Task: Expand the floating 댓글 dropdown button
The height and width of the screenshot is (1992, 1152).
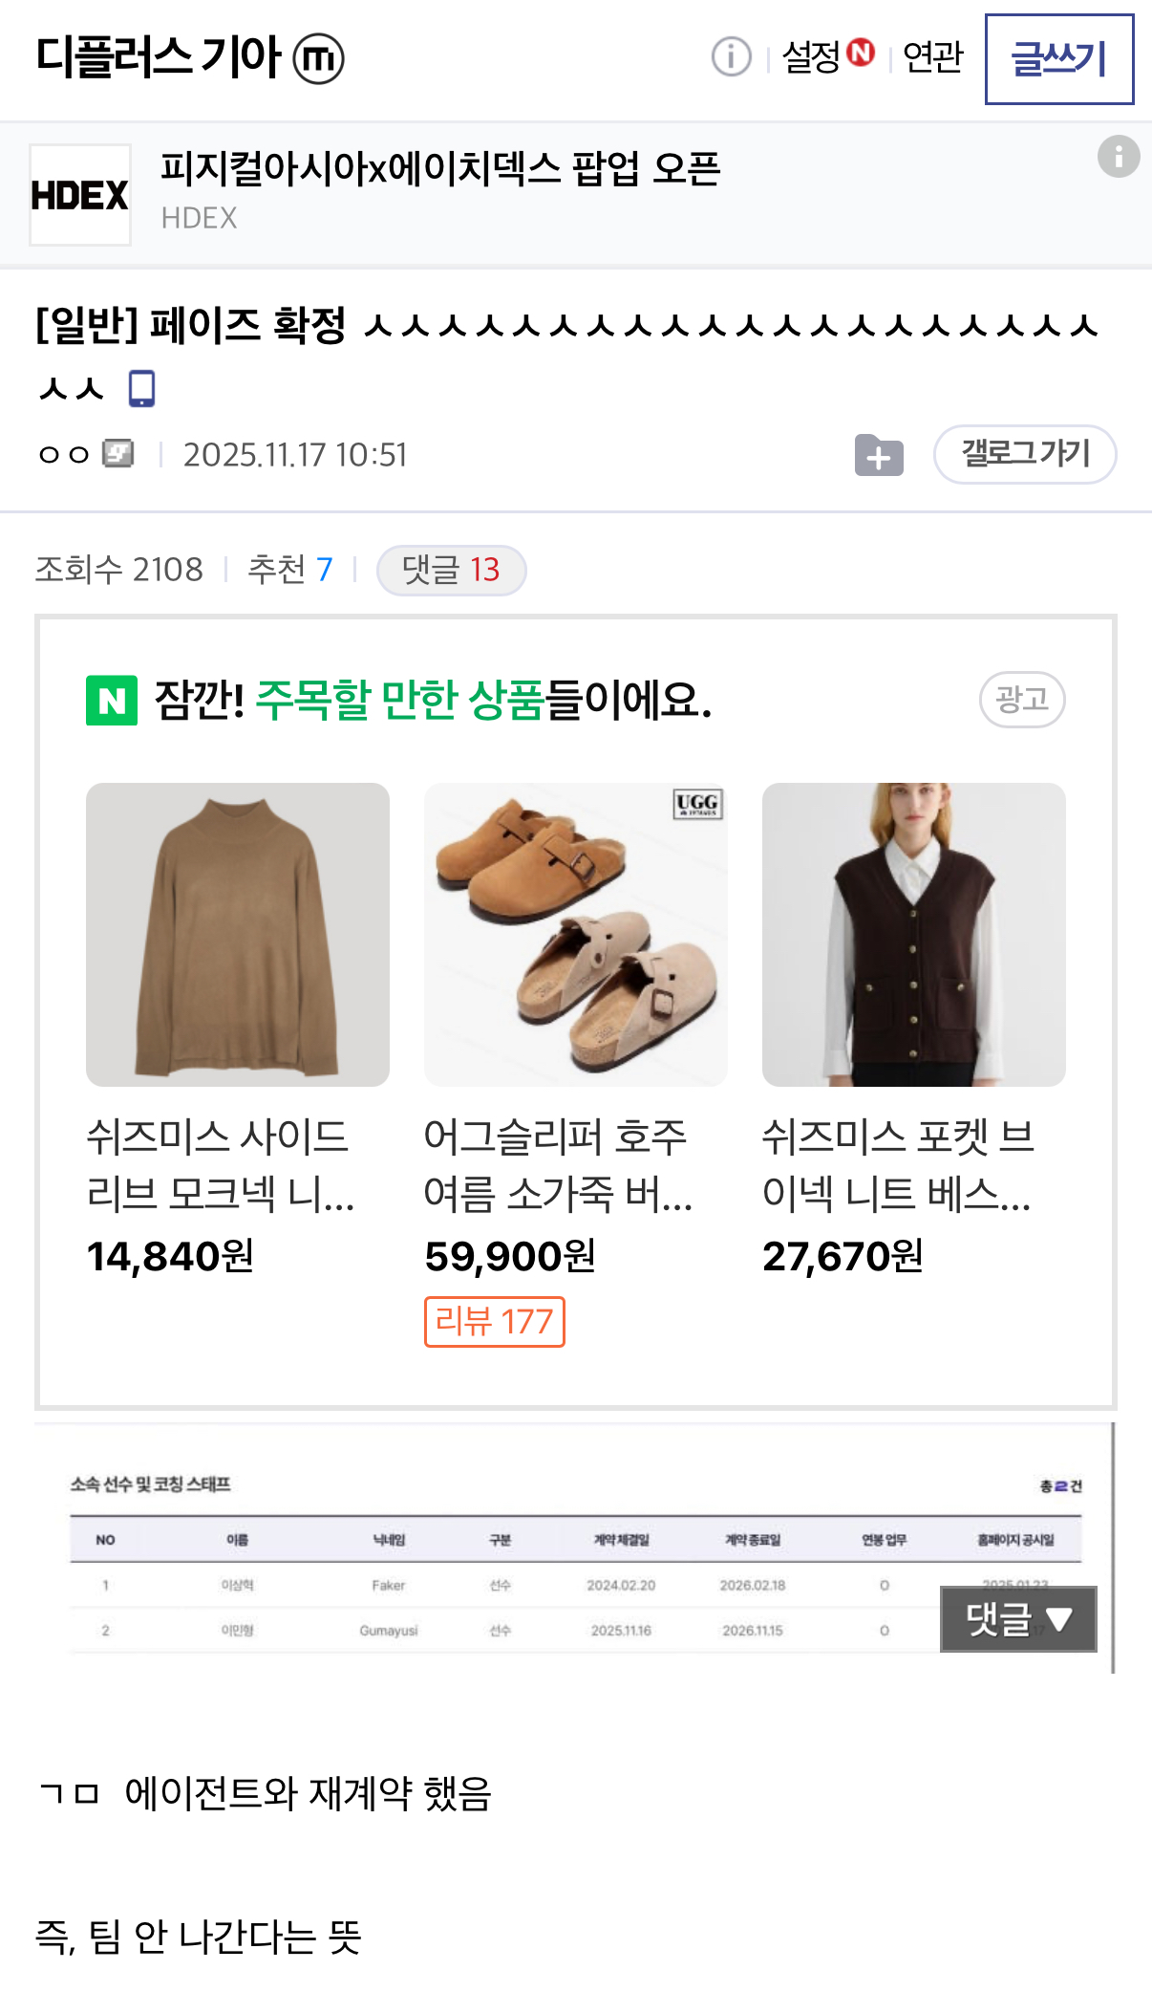Action: point(1018,1619)
